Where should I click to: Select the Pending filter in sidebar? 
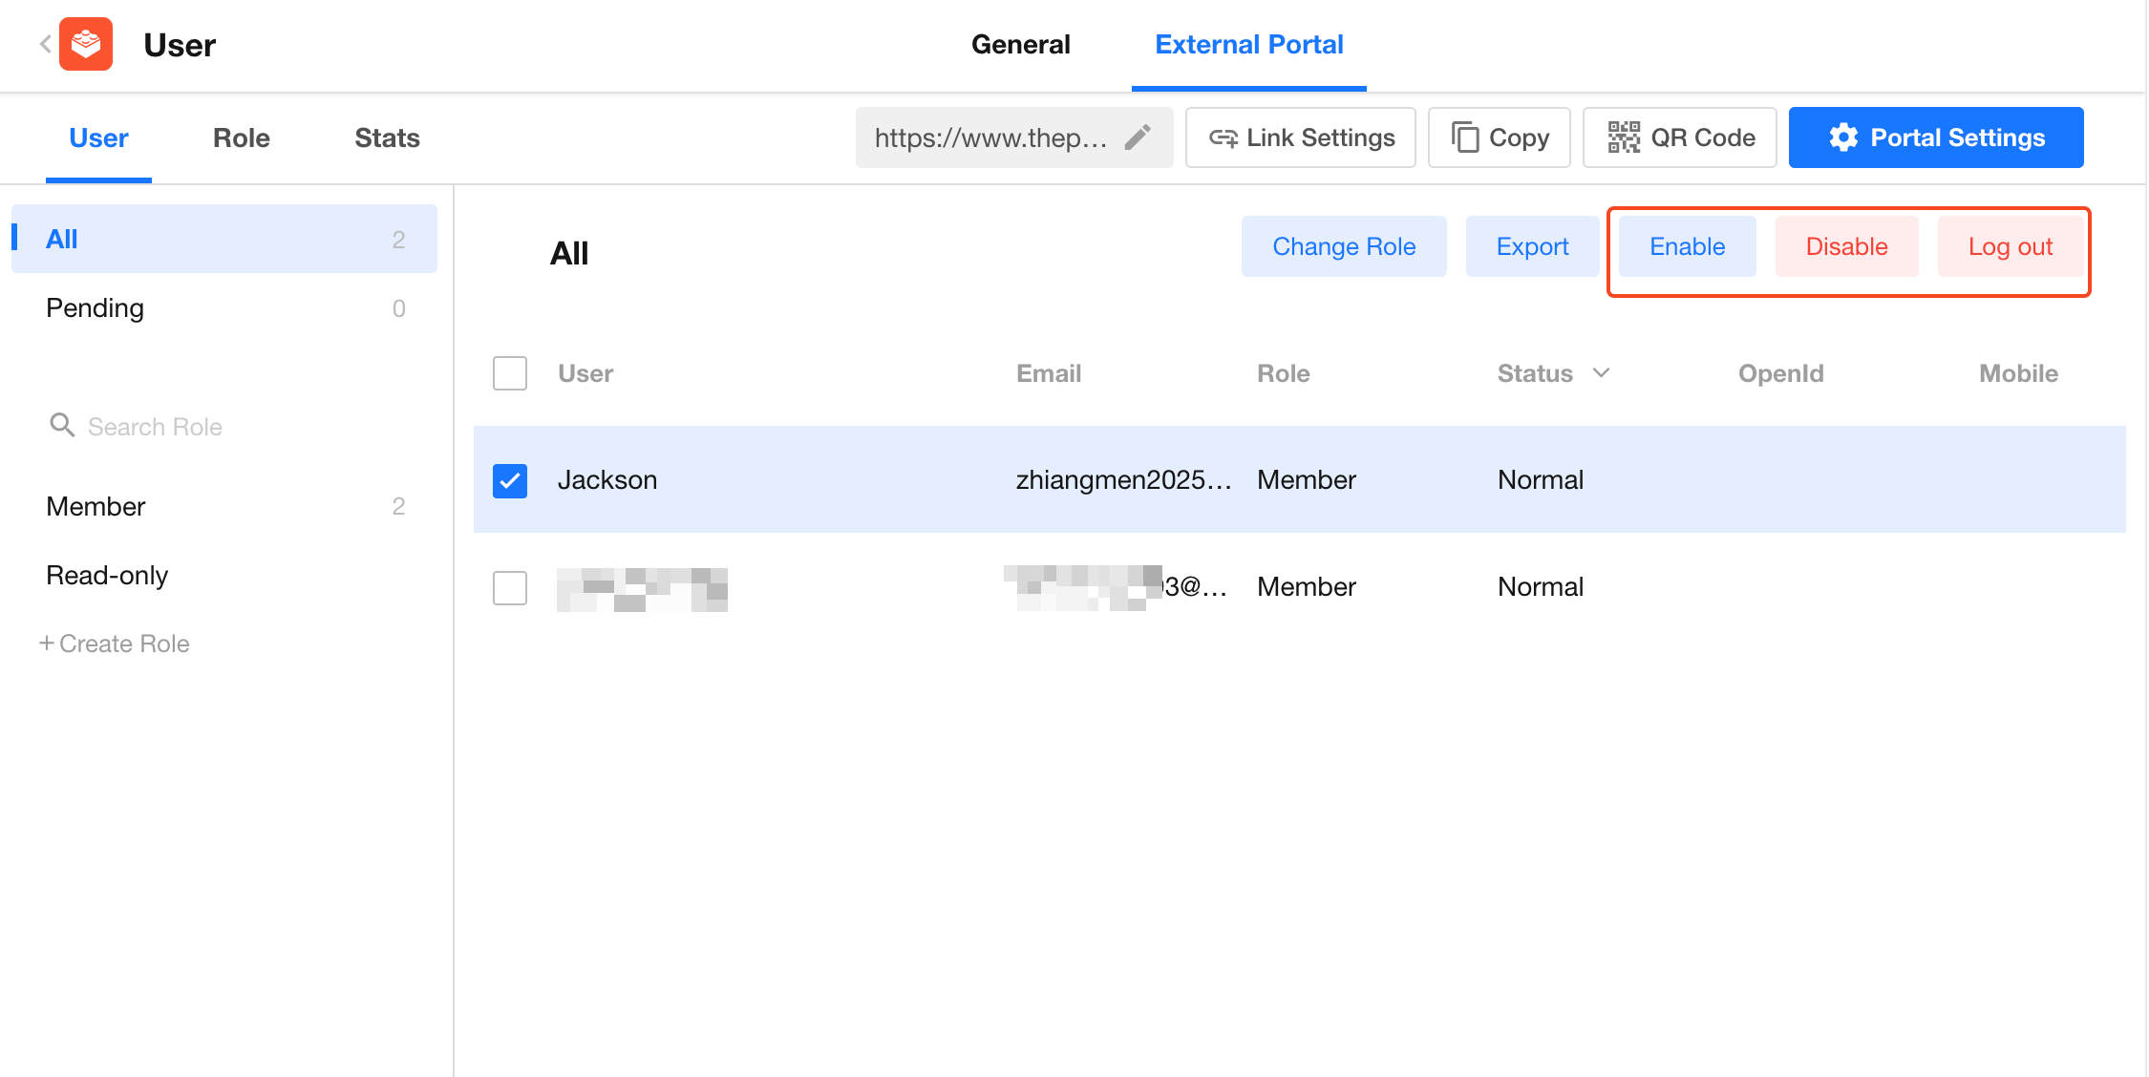click(x=96, y=307)
